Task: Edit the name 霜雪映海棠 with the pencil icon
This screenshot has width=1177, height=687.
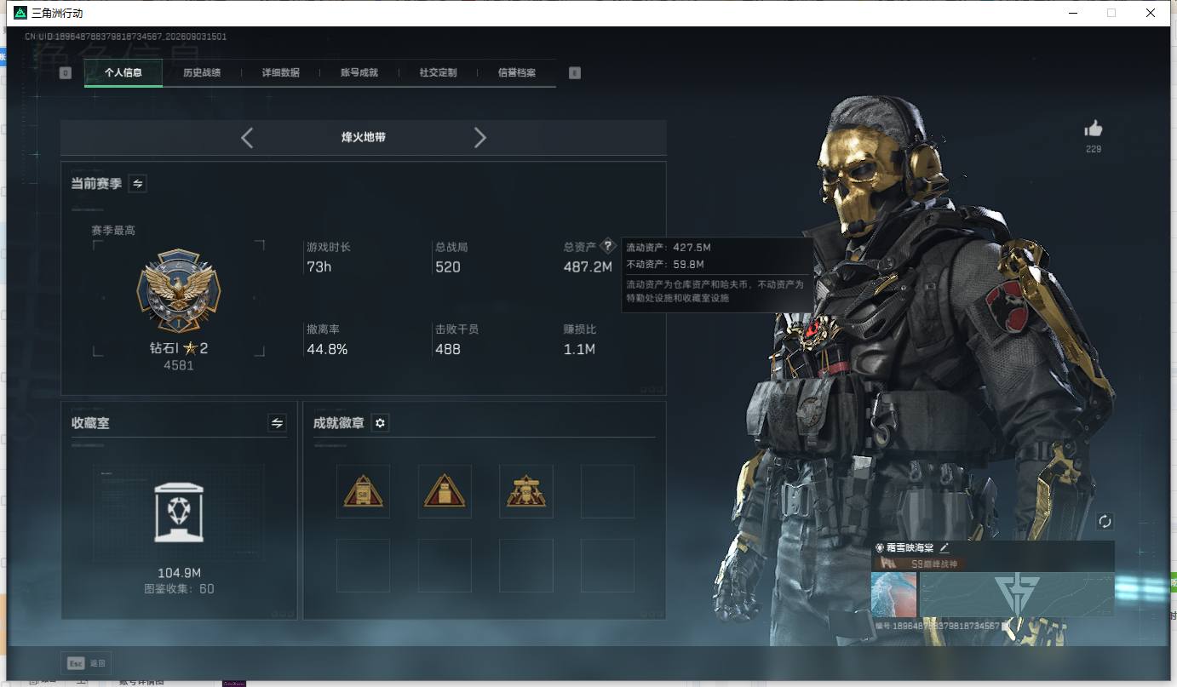Action: (x=944, y=548)
